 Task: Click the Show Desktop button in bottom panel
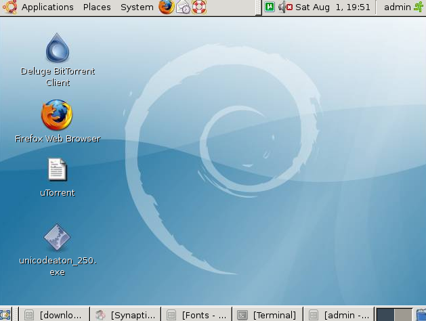(x=5, y=315)
